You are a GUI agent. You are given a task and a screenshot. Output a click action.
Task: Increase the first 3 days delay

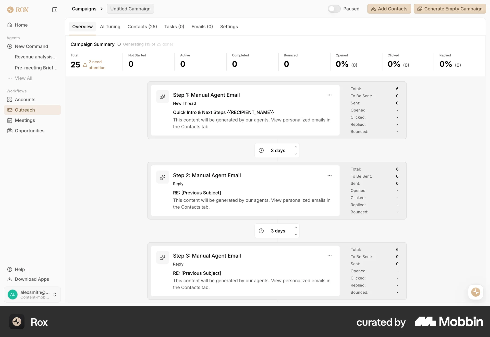point(296,147)
